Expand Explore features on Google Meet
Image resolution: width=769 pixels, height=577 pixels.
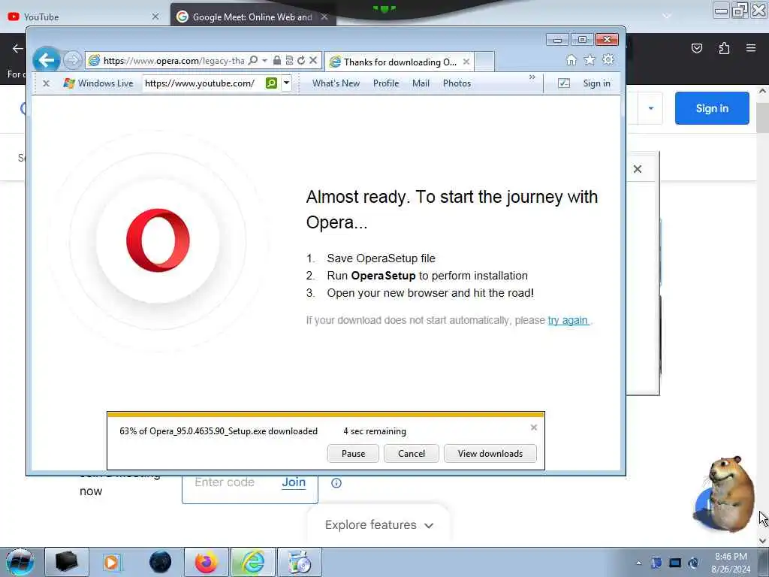pos(379,525)
